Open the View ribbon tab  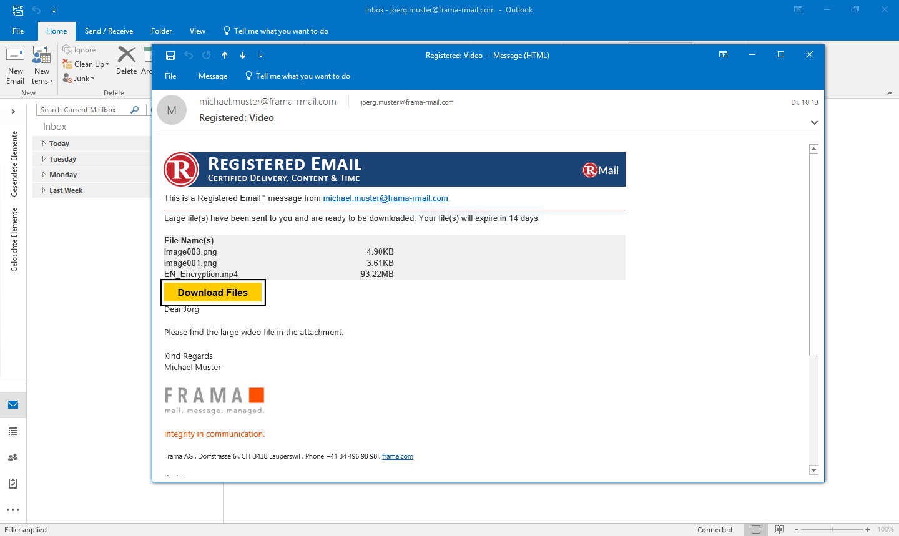point(197,31)
